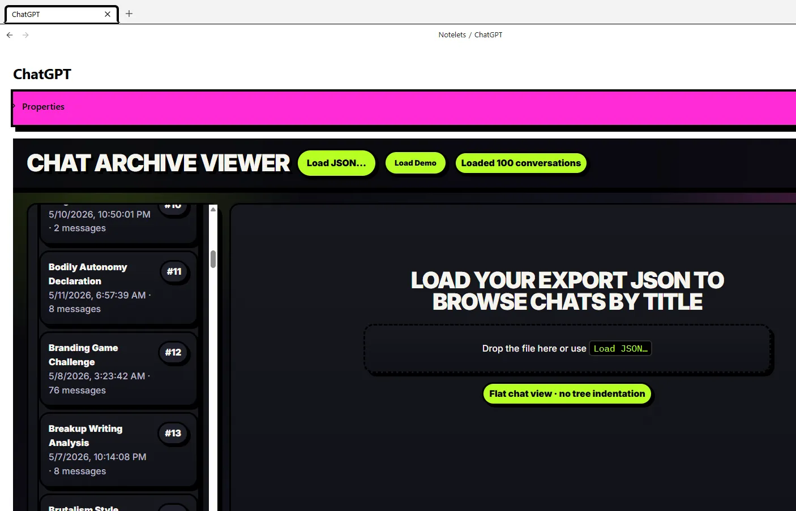Open the Branding Game Challenge chat

(x=119, y=369)
